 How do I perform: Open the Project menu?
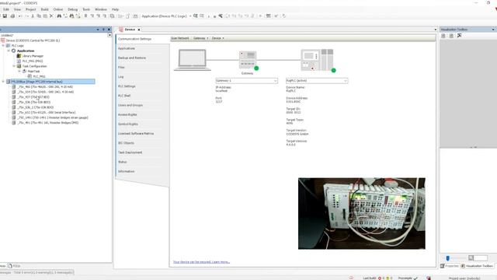point(31,9)
